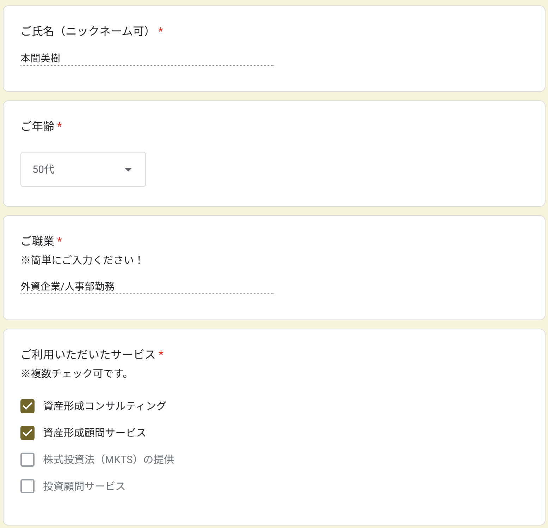
Task: Click the 資産形成顧問サービス option label
Action: point(94,433)
